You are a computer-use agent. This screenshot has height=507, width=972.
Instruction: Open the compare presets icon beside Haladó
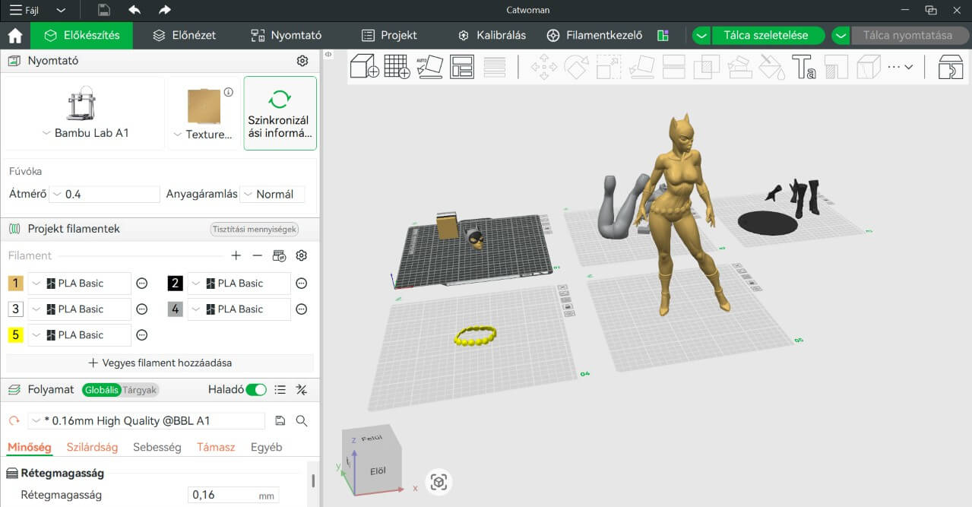coord(302,390)
